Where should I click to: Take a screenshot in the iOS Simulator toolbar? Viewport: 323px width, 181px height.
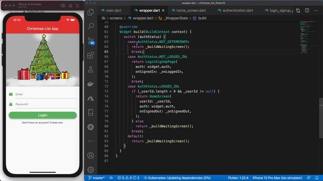pyautogui.click(x=63, y=6)
